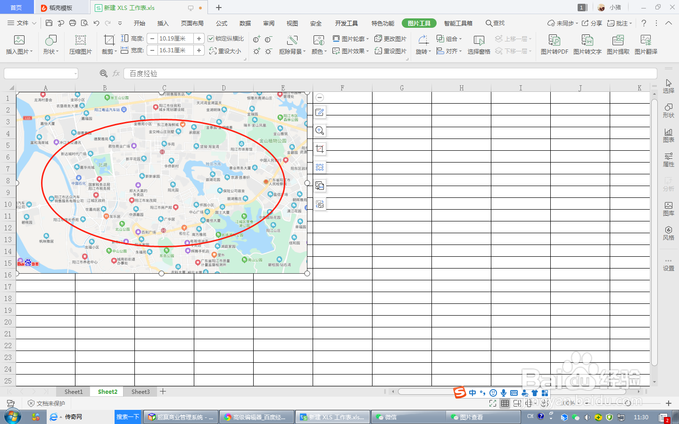Click 分享 share button

click(592, 23)
